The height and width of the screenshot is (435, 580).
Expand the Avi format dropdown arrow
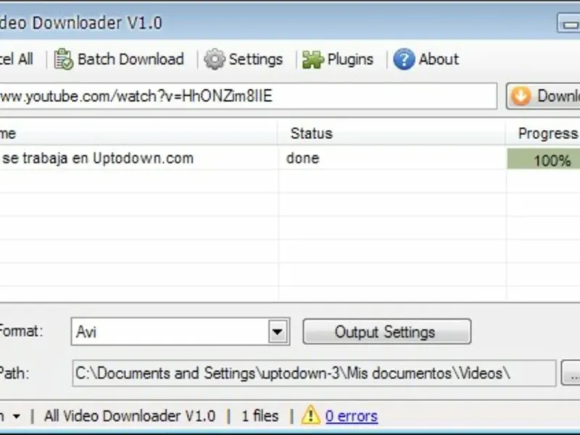pyautogui.click(x=278, y=331)
